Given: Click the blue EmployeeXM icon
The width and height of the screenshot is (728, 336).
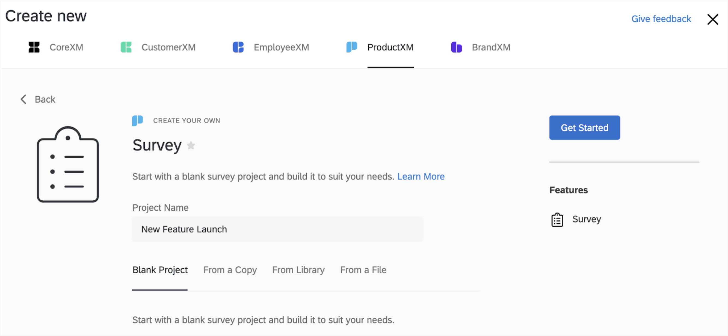Looking at the screenshot, I should [x=238, y=47].
